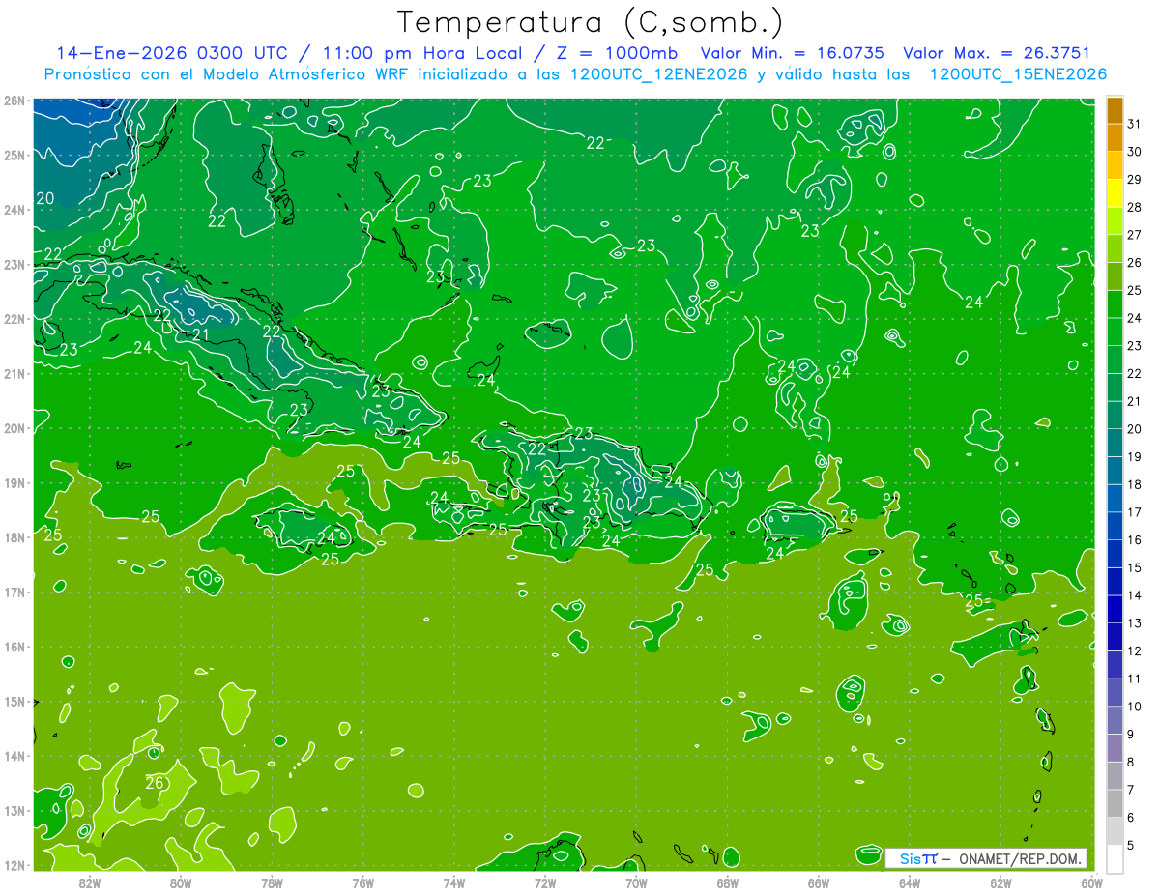
Task: Click the 20 contour label near 24N
Action: [x=44, y=198]
